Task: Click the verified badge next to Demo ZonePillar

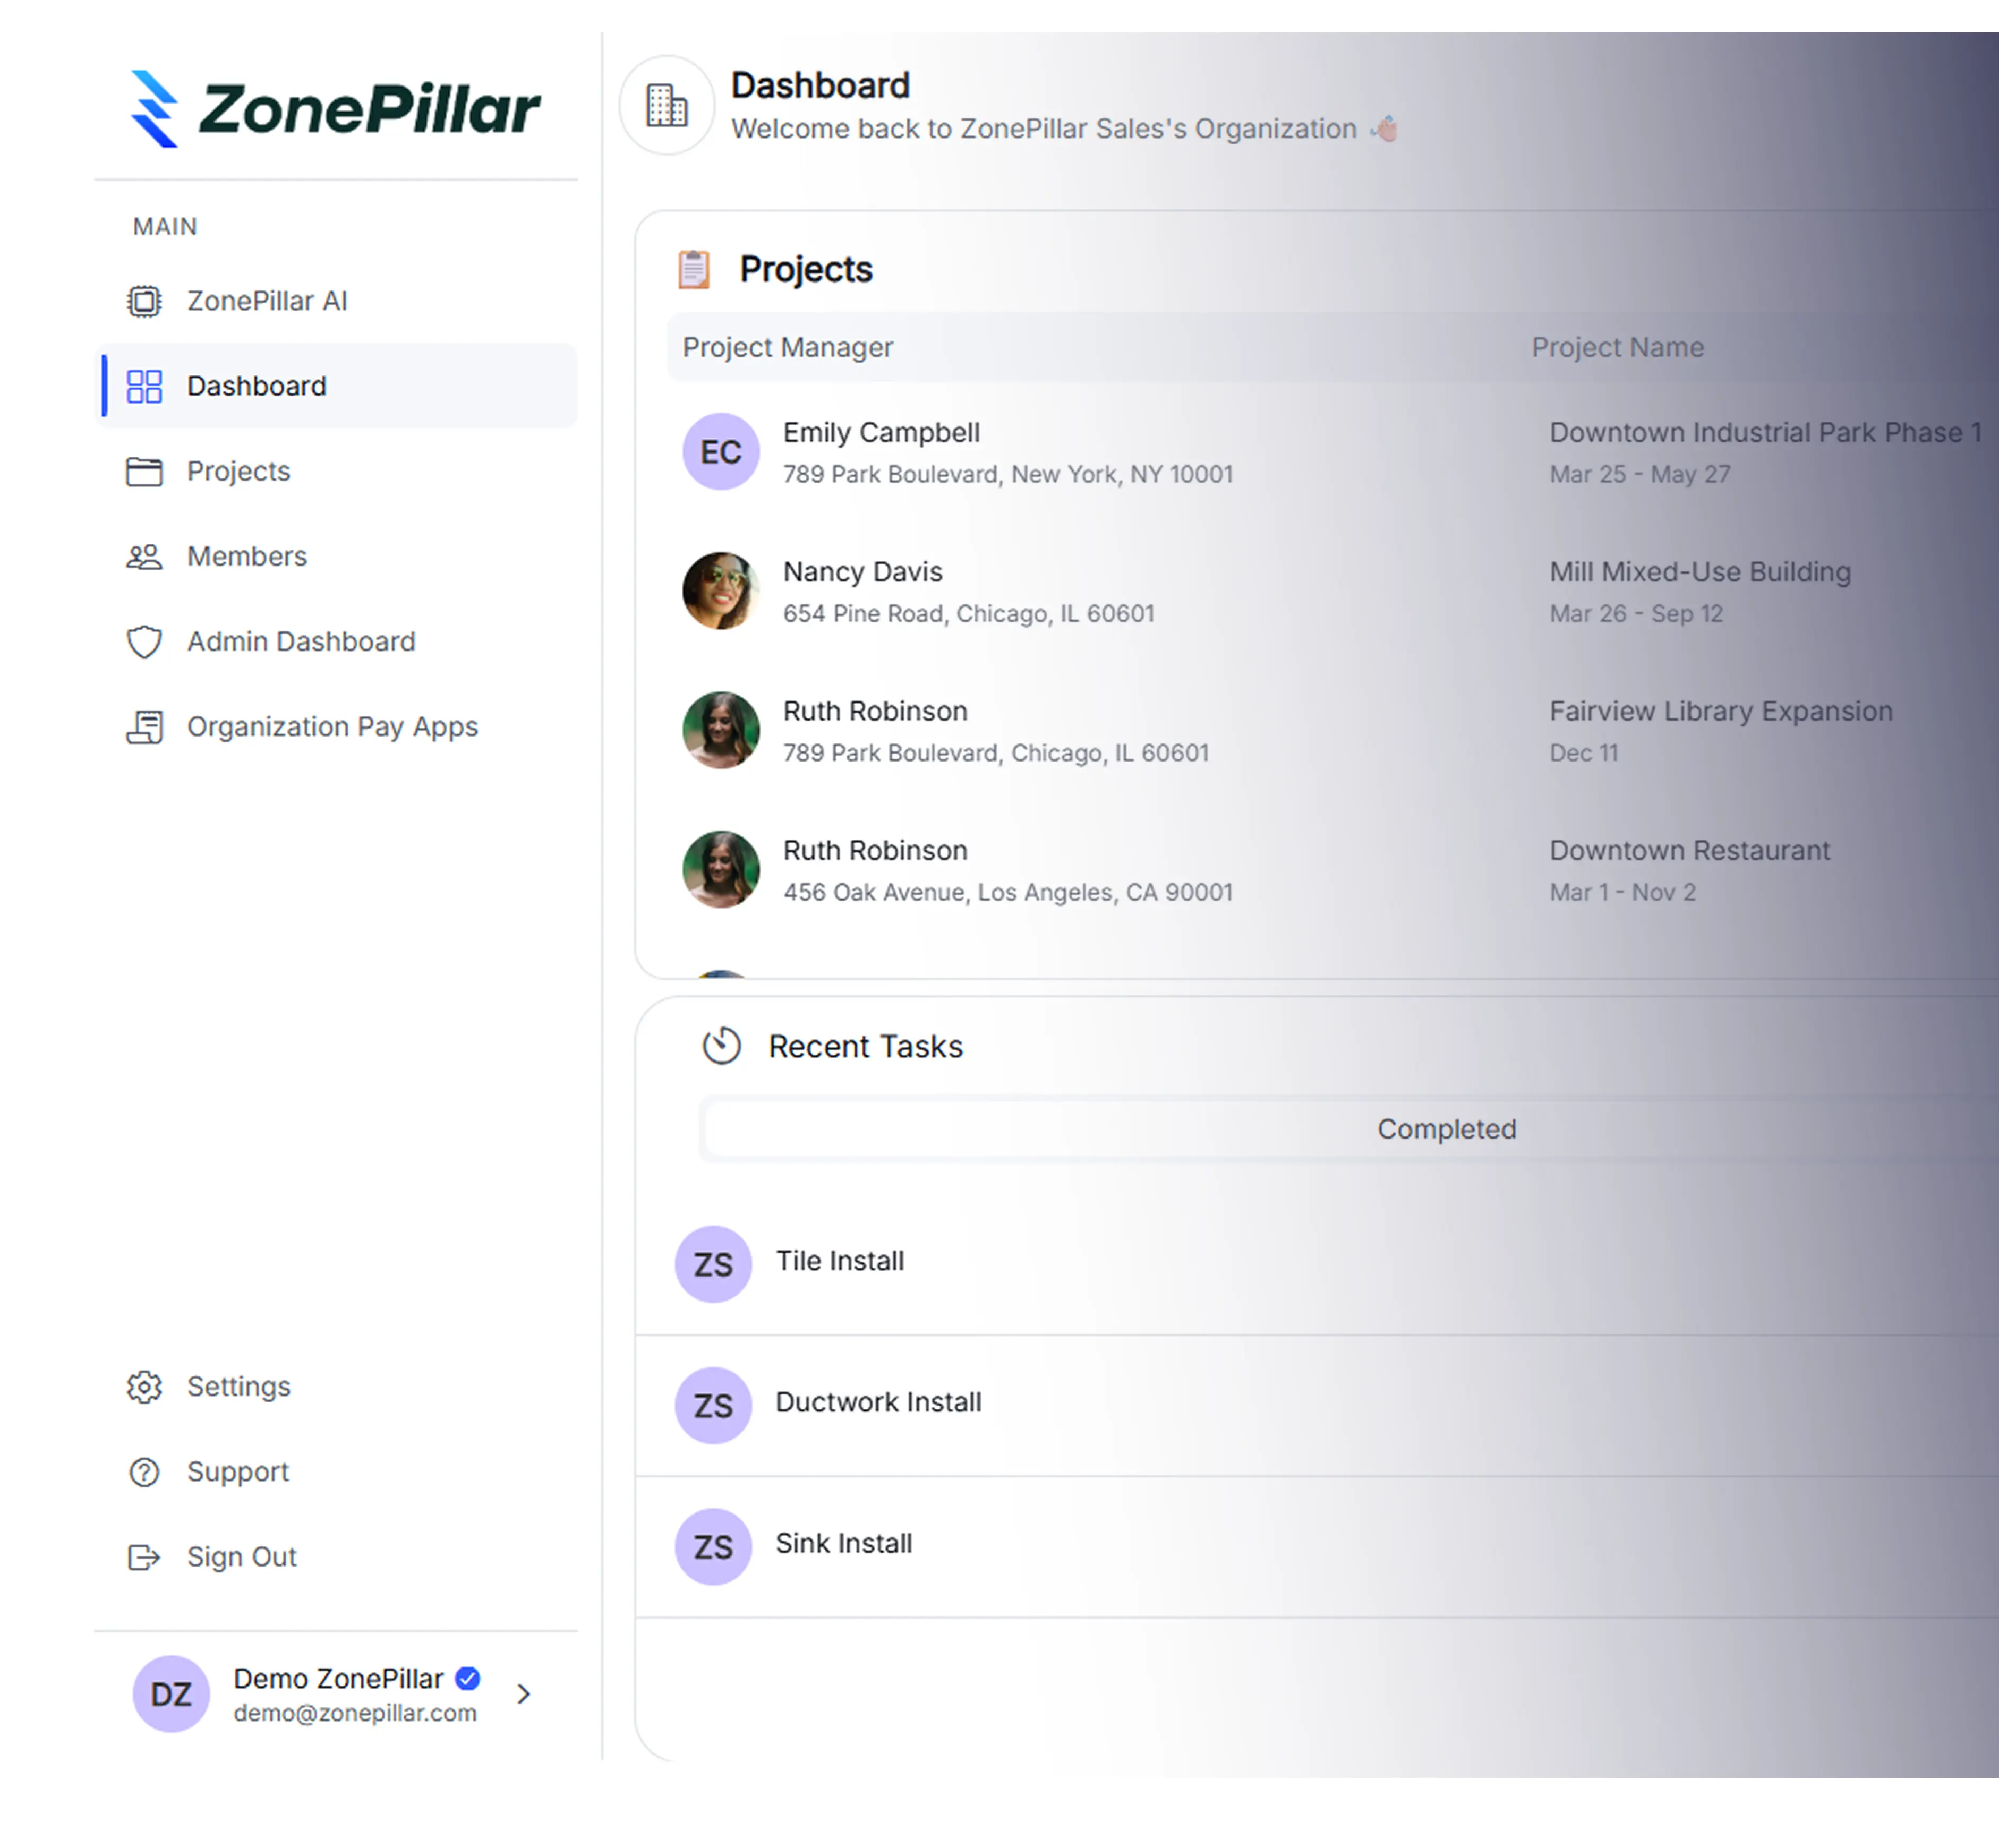Action: [466, 1679]
